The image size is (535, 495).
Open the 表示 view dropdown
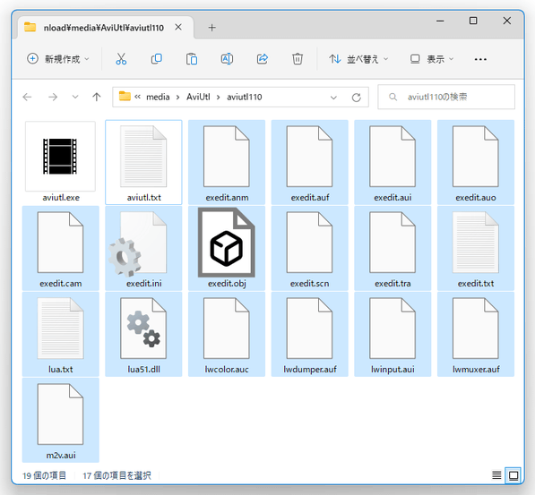tap(432, 59)
